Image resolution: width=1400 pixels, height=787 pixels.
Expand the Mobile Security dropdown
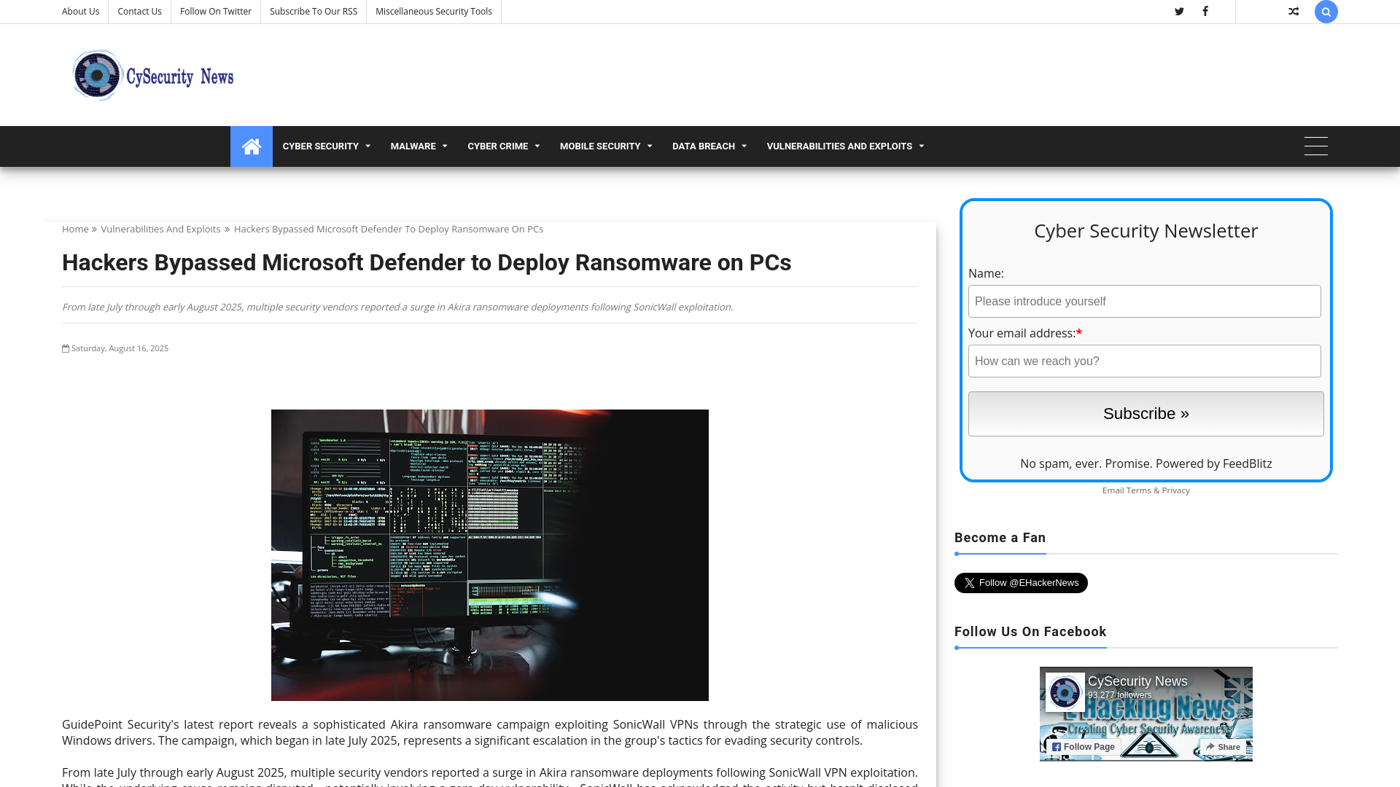tap(605, 146)
